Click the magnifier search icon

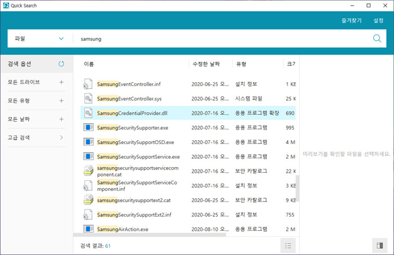[x=377, y=38]
